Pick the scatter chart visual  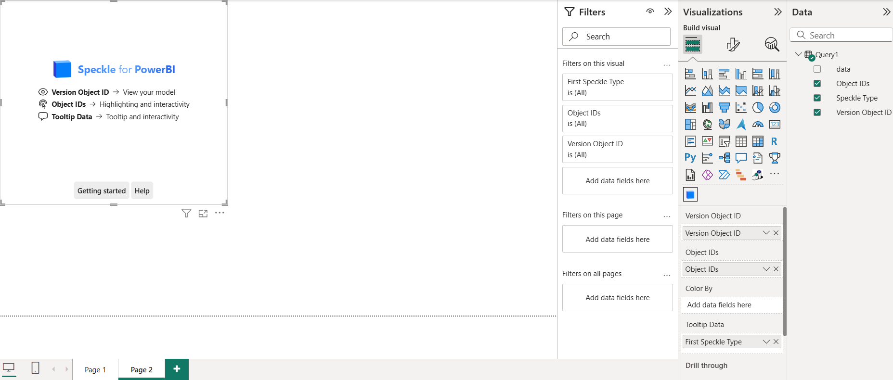(741, 108)
